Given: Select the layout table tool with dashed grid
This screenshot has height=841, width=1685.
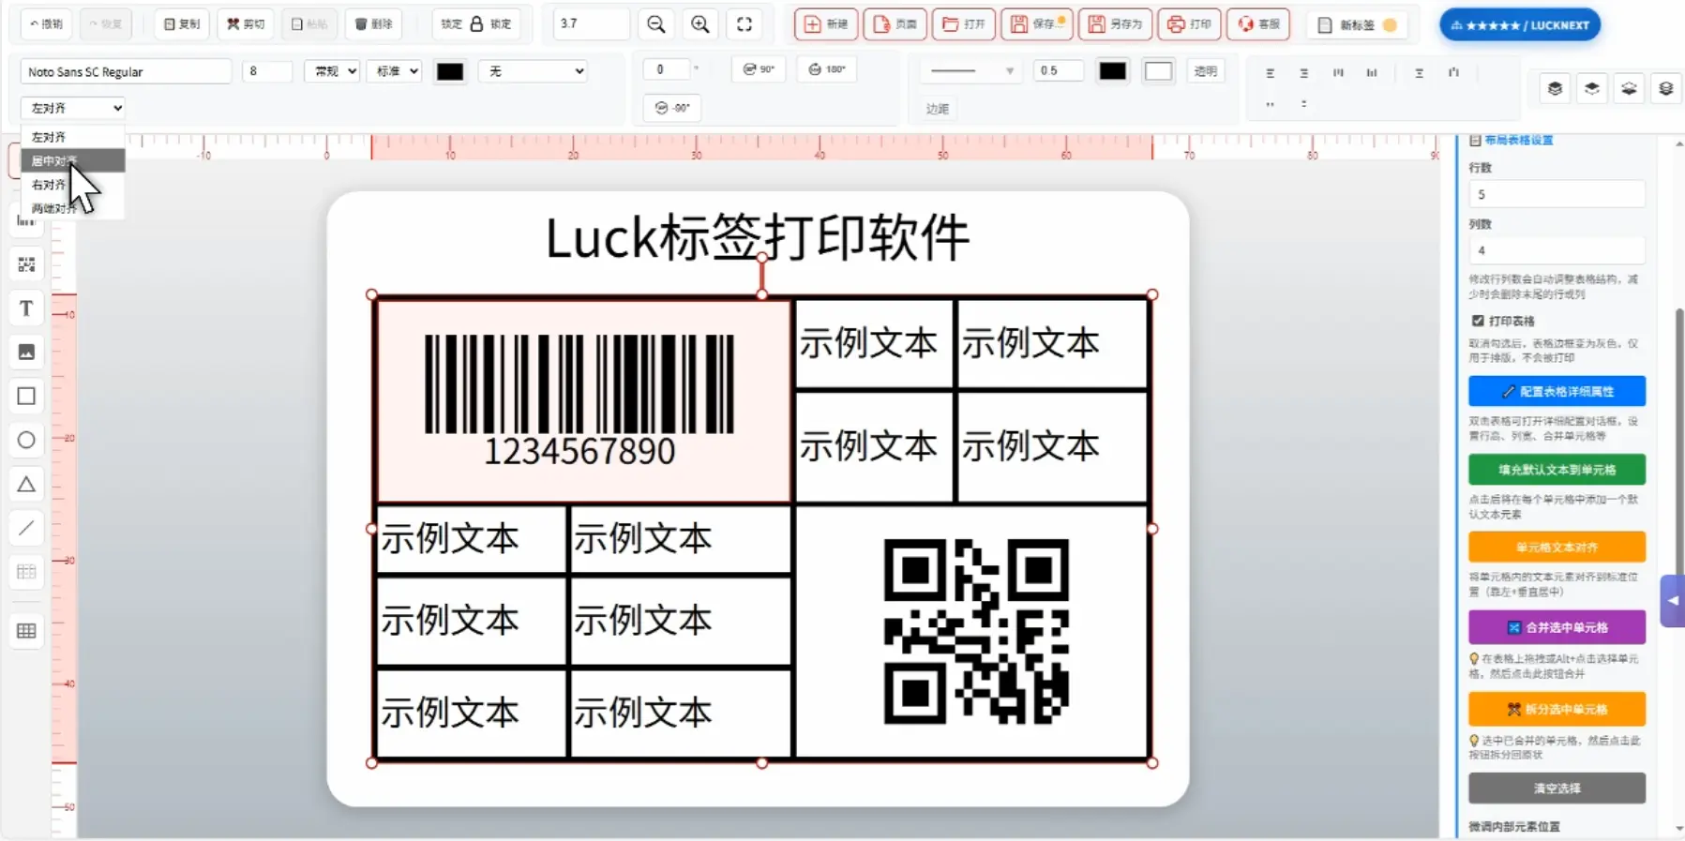Looking at the screenshot, I should 26,572.
